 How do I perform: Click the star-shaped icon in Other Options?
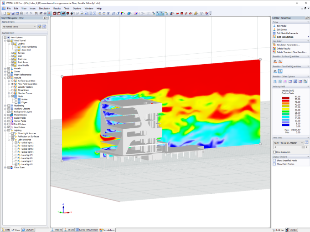(x=280, y=81)
